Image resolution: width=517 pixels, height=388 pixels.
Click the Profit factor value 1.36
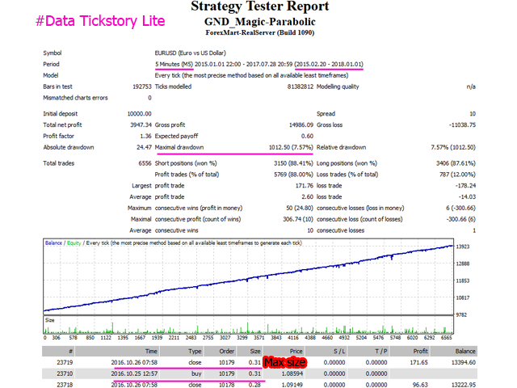click(145, 136)
